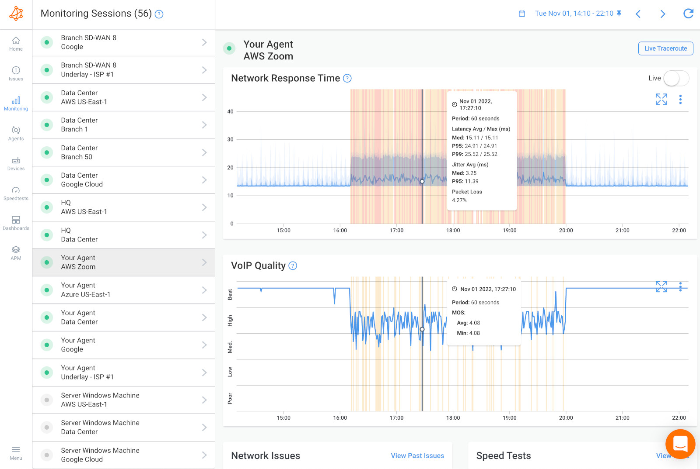
Task: Toggle the Home icon in the sidebar
Action: coord(16,42)
